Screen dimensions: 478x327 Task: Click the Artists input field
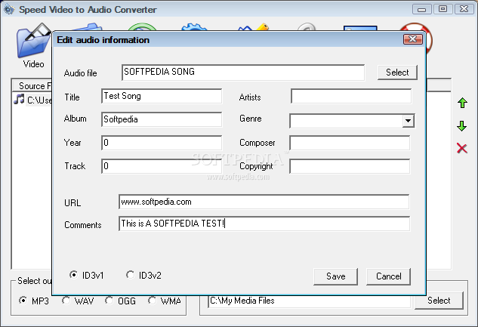[351, 97]
